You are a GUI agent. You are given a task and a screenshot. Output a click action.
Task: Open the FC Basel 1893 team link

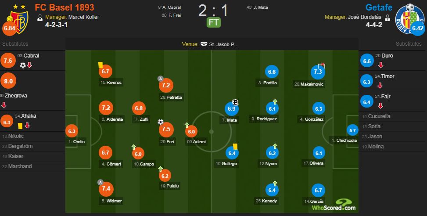[x=64, y=7]
